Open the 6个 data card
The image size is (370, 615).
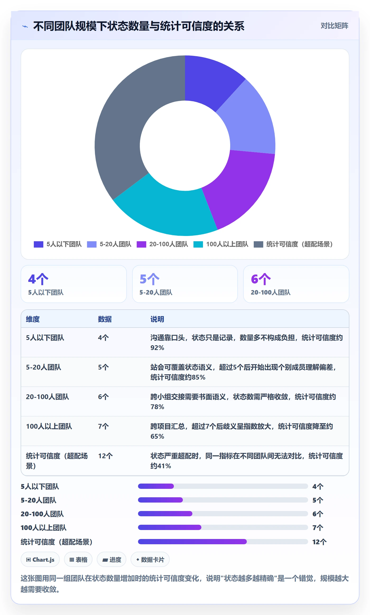[296, 284]
